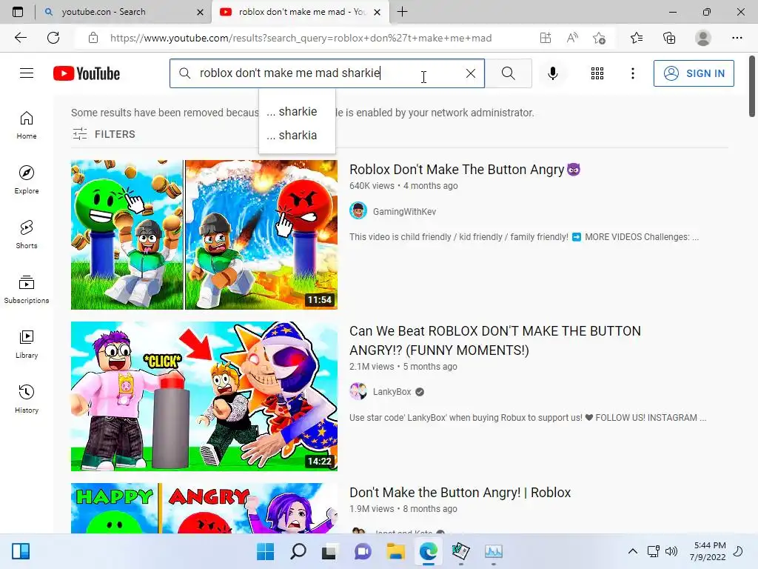
Task: Visit the LankyBox channel name
Action: (392, 392)
